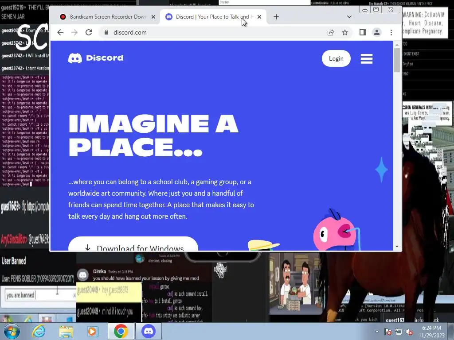Share this page via the share icon
The width and height of the screenshot is (454, 340).
331,32
